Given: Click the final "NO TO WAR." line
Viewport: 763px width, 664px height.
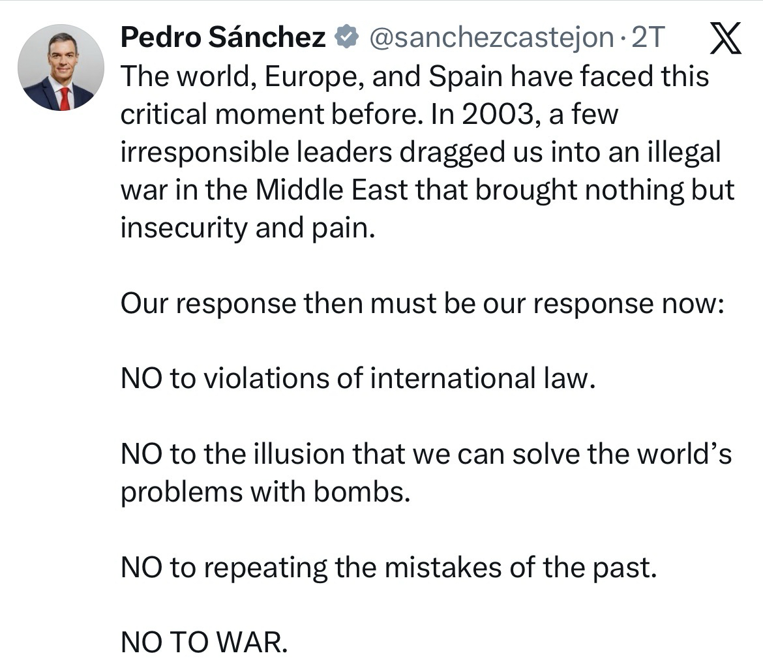Looking at the screenshot, I should (x=203, y=643).
